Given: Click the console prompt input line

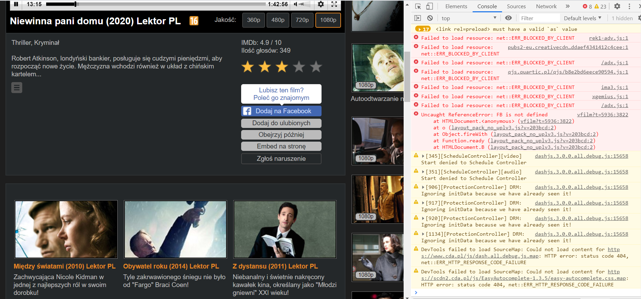Looking at the screenshot, I should point(527,292).
